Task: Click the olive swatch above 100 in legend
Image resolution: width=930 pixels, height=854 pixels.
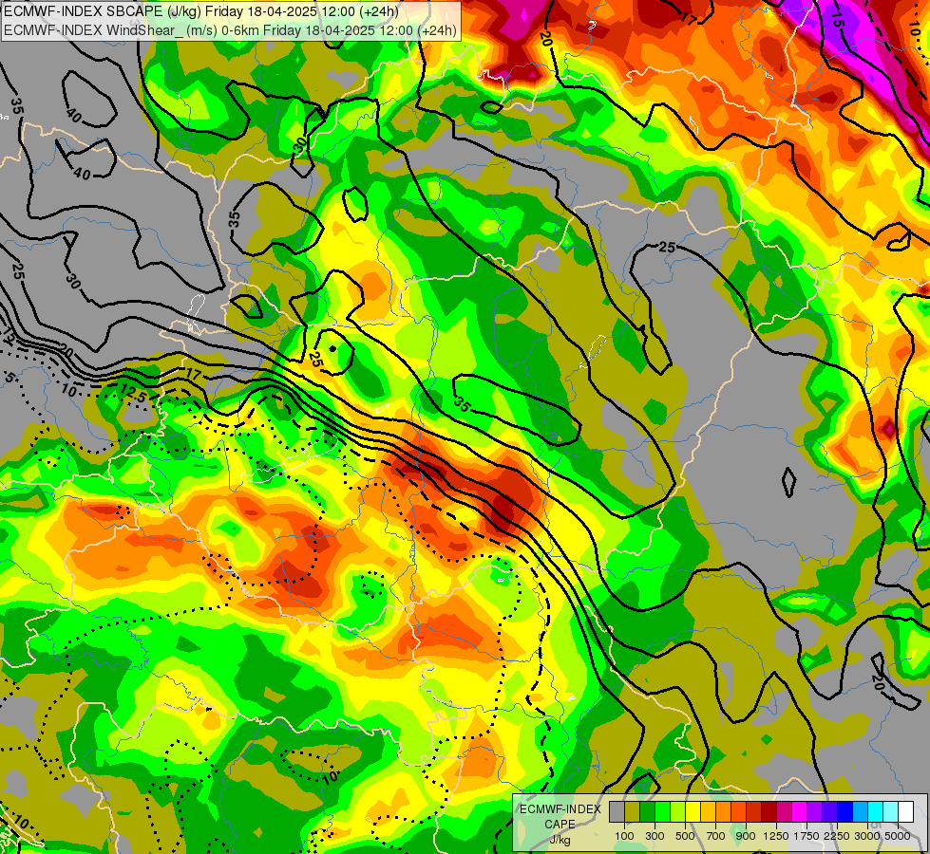Action: [x=632, y=811]
